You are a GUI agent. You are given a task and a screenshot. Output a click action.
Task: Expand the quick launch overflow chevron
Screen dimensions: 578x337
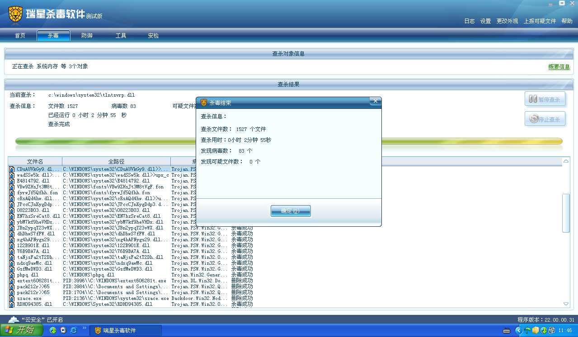click(x=84, y=328)
